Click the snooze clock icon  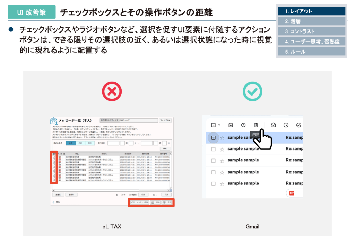[286, 125]
